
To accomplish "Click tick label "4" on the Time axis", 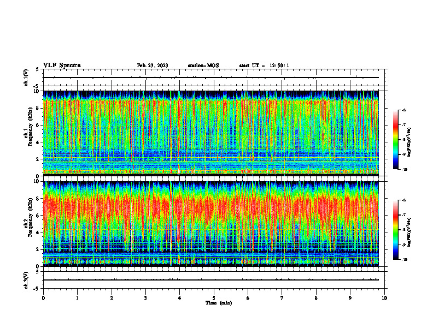I will tap(180, 298).
